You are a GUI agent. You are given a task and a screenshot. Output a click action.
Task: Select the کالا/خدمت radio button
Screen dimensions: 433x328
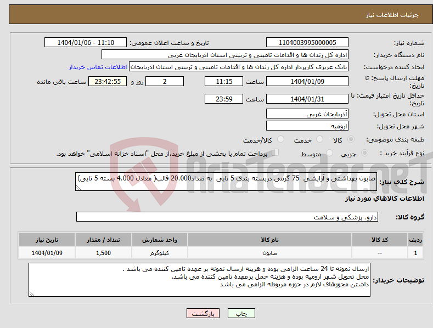280,139
